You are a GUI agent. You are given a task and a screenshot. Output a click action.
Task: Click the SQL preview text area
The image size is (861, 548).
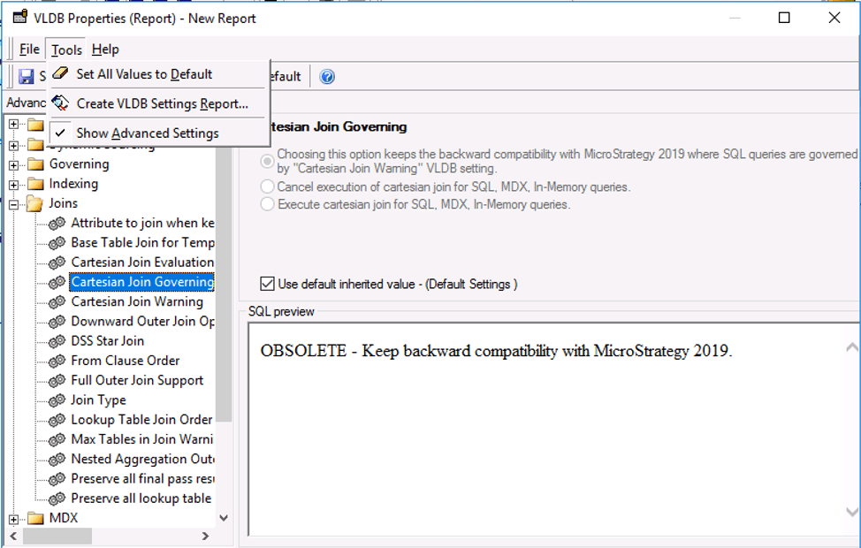click(548, 424)
